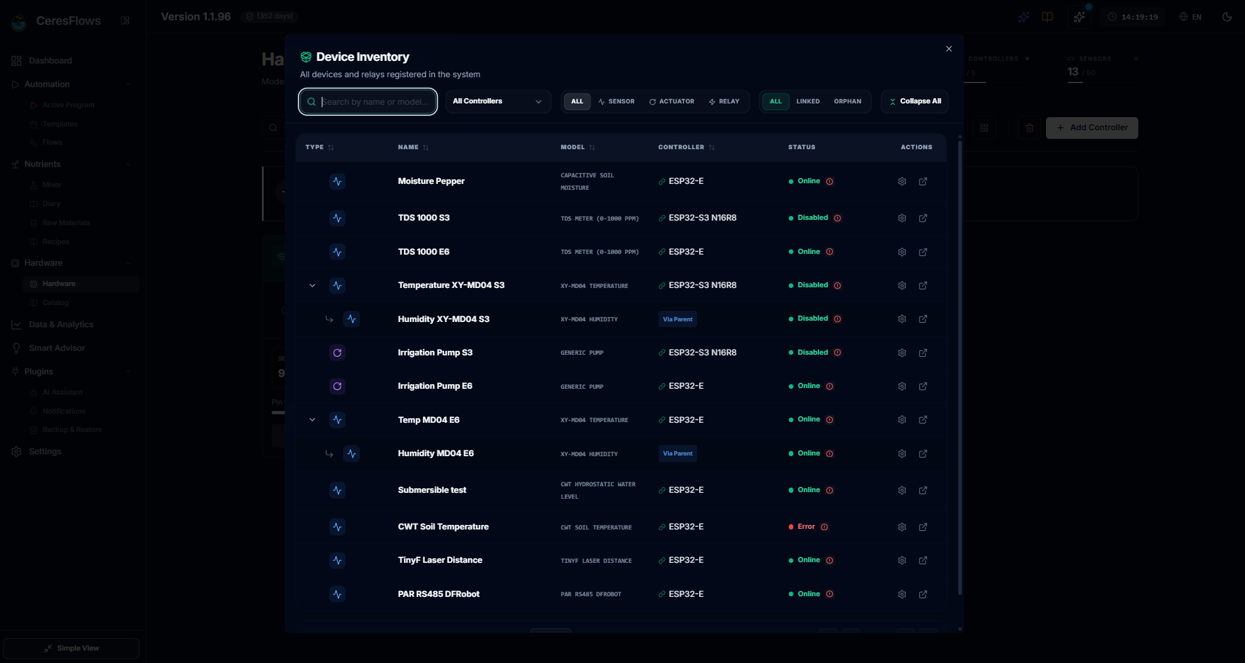Screen dimensions: 1245x663
Task: Open settings gear for Humidity MD04 E6
Action: (x=902, y=454)
